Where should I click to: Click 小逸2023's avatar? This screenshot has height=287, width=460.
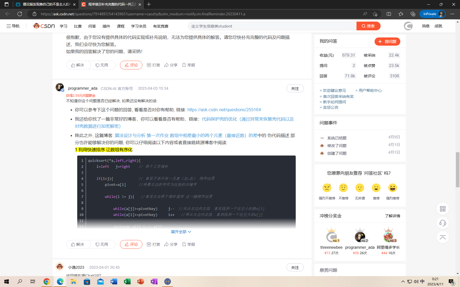click(60, 266)
